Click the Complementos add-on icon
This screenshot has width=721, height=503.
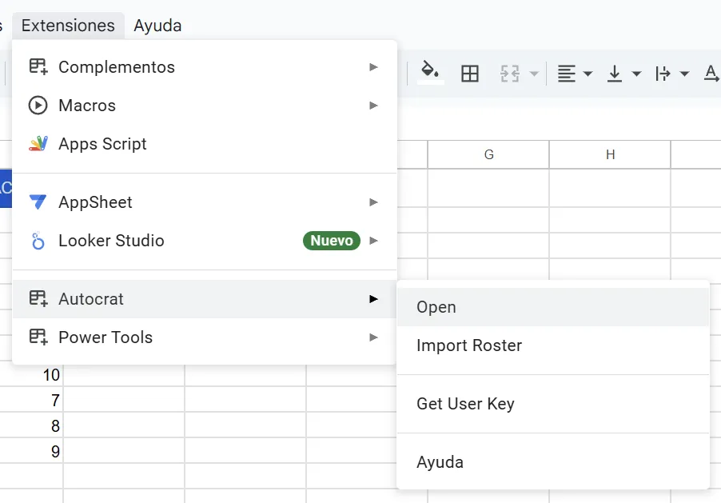click(x=38, y=67)
